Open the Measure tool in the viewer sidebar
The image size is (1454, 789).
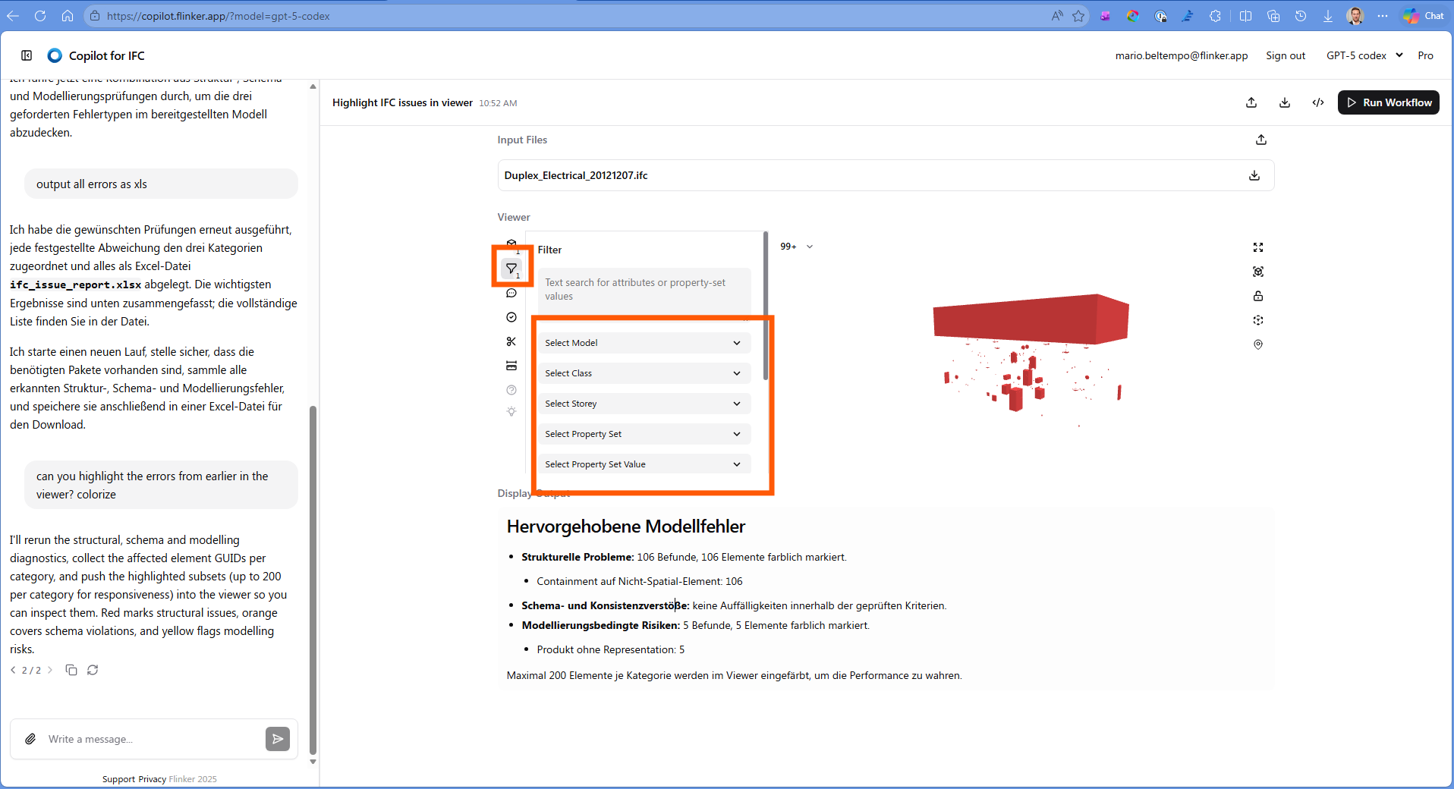point(511,366)
